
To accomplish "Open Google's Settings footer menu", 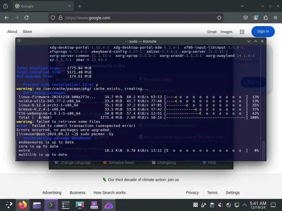I will [232, 193].
